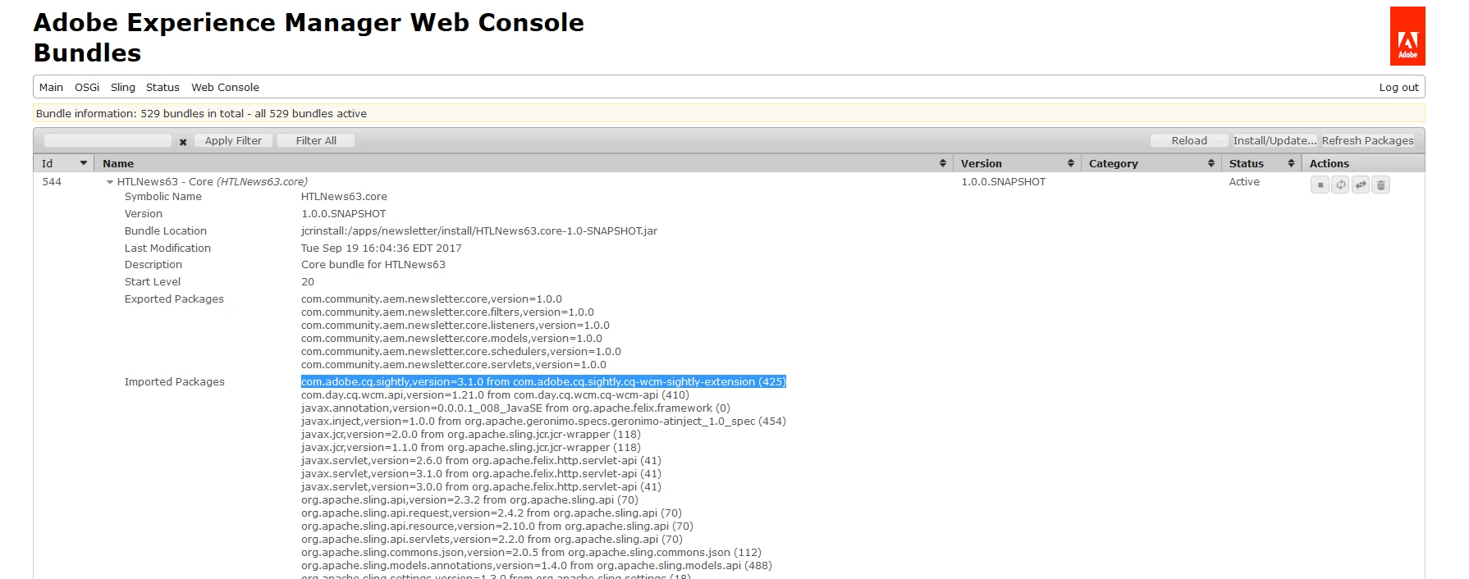Click the bundle Id 544 cell
This screenshot has height=579, width=1469.
coord(52,182)
